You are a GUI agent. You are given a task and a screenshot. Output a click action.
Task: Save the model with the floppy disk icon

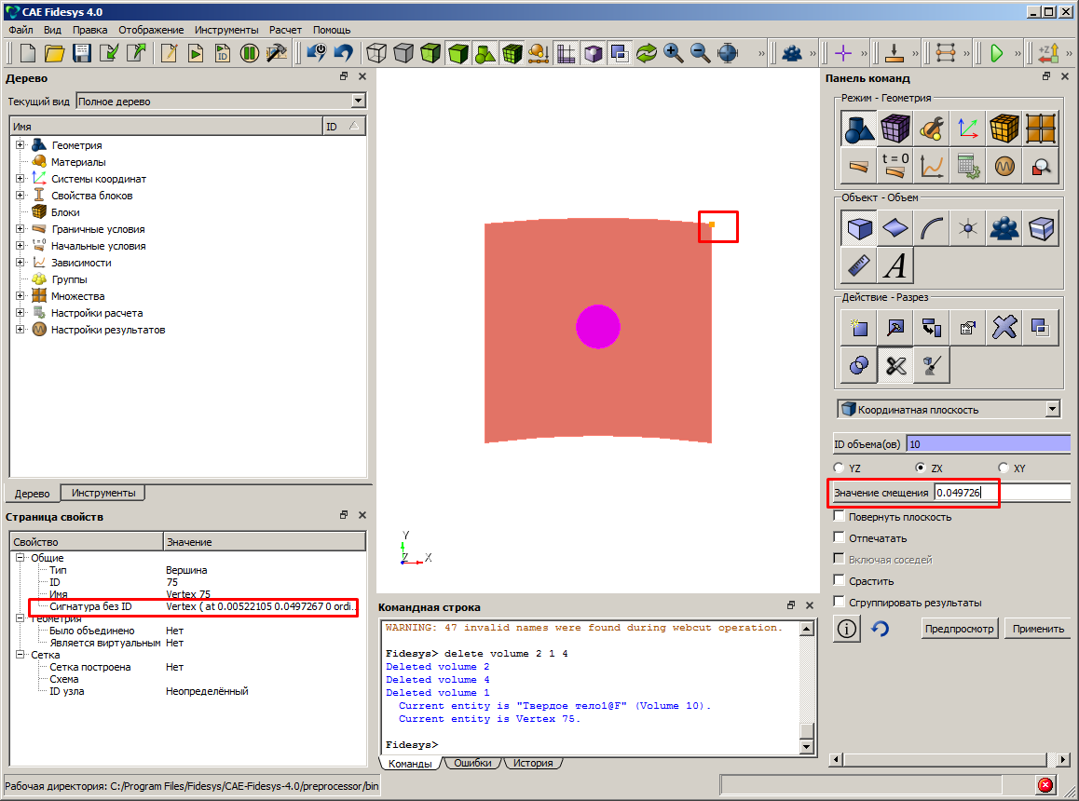click(x=82, y=53)
